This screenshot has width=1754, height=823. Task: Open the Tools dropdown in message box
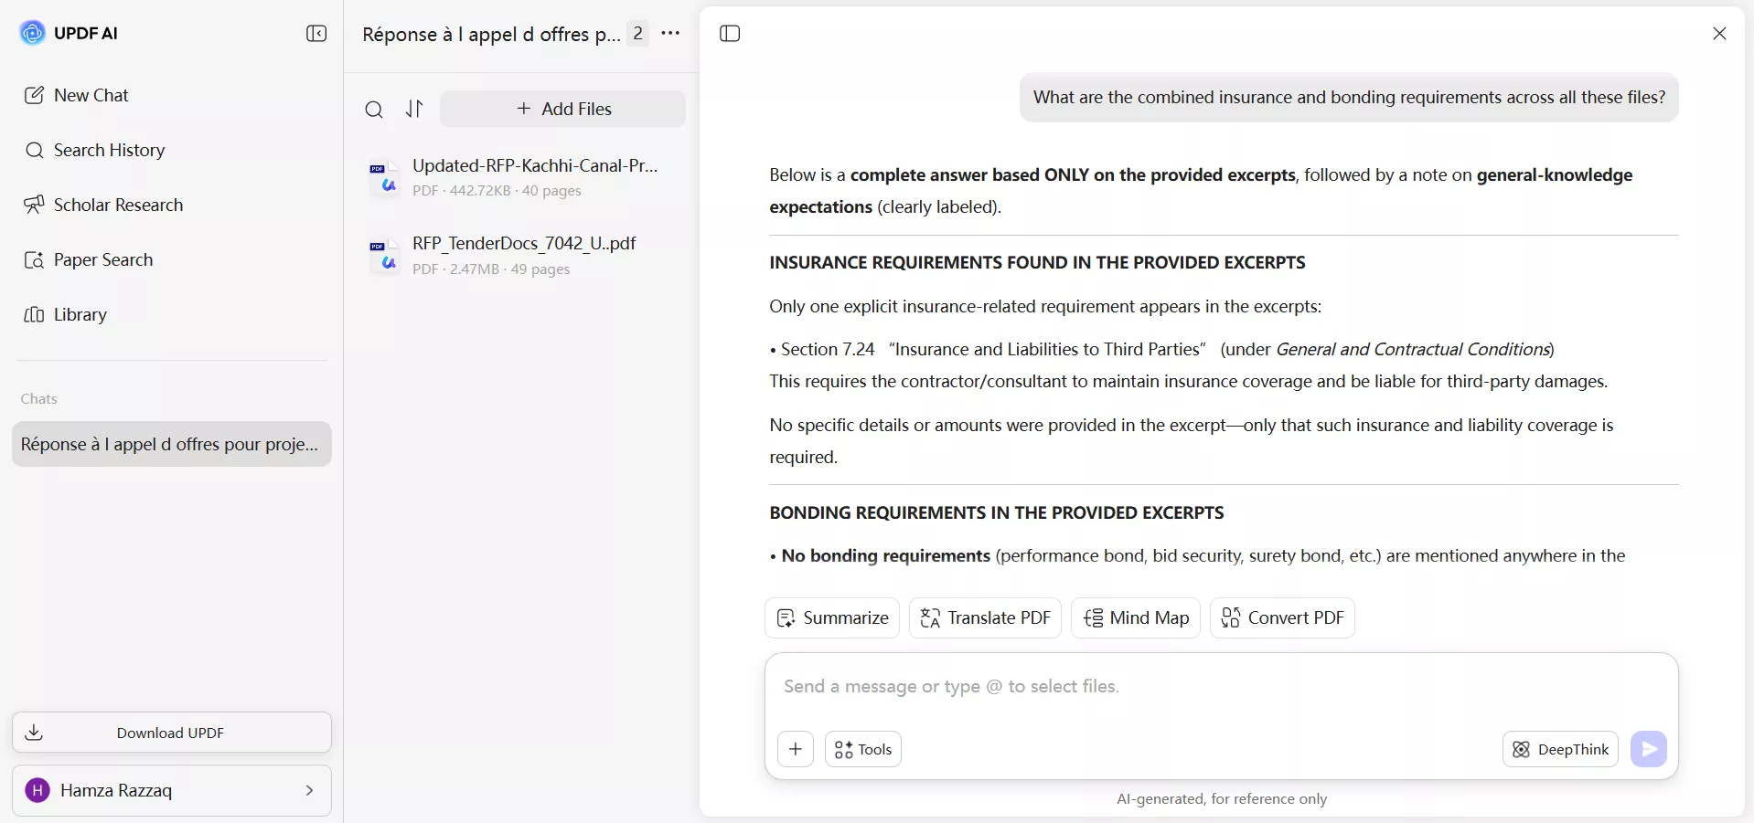coord(863,749)
